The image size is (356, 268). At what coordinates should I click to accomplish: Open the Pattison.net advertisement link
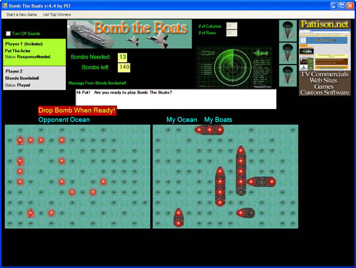[325, 57]
